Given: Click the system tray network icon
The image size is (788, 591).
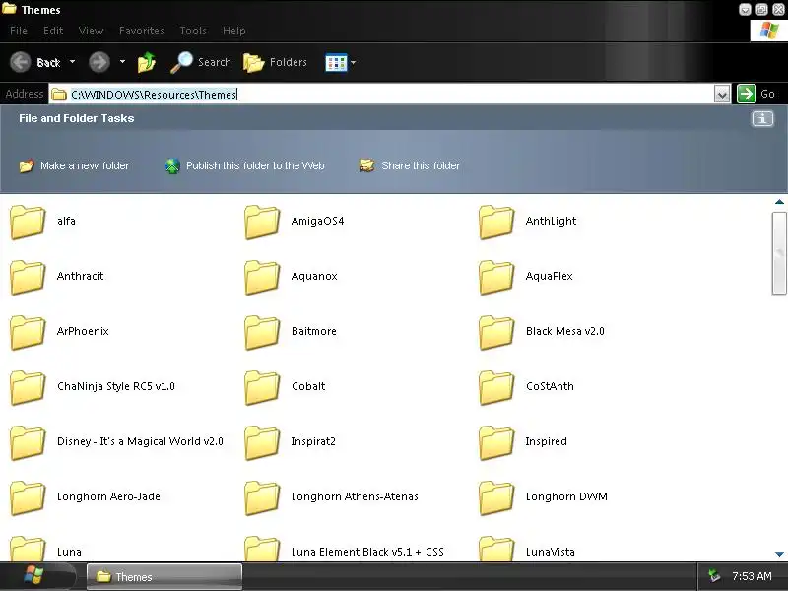Looking at the screenshot, I should coord(714,576).
